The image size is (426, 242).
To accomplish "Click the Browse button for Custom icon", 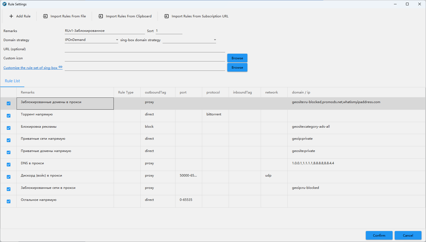I will click(x=237, y=58).
